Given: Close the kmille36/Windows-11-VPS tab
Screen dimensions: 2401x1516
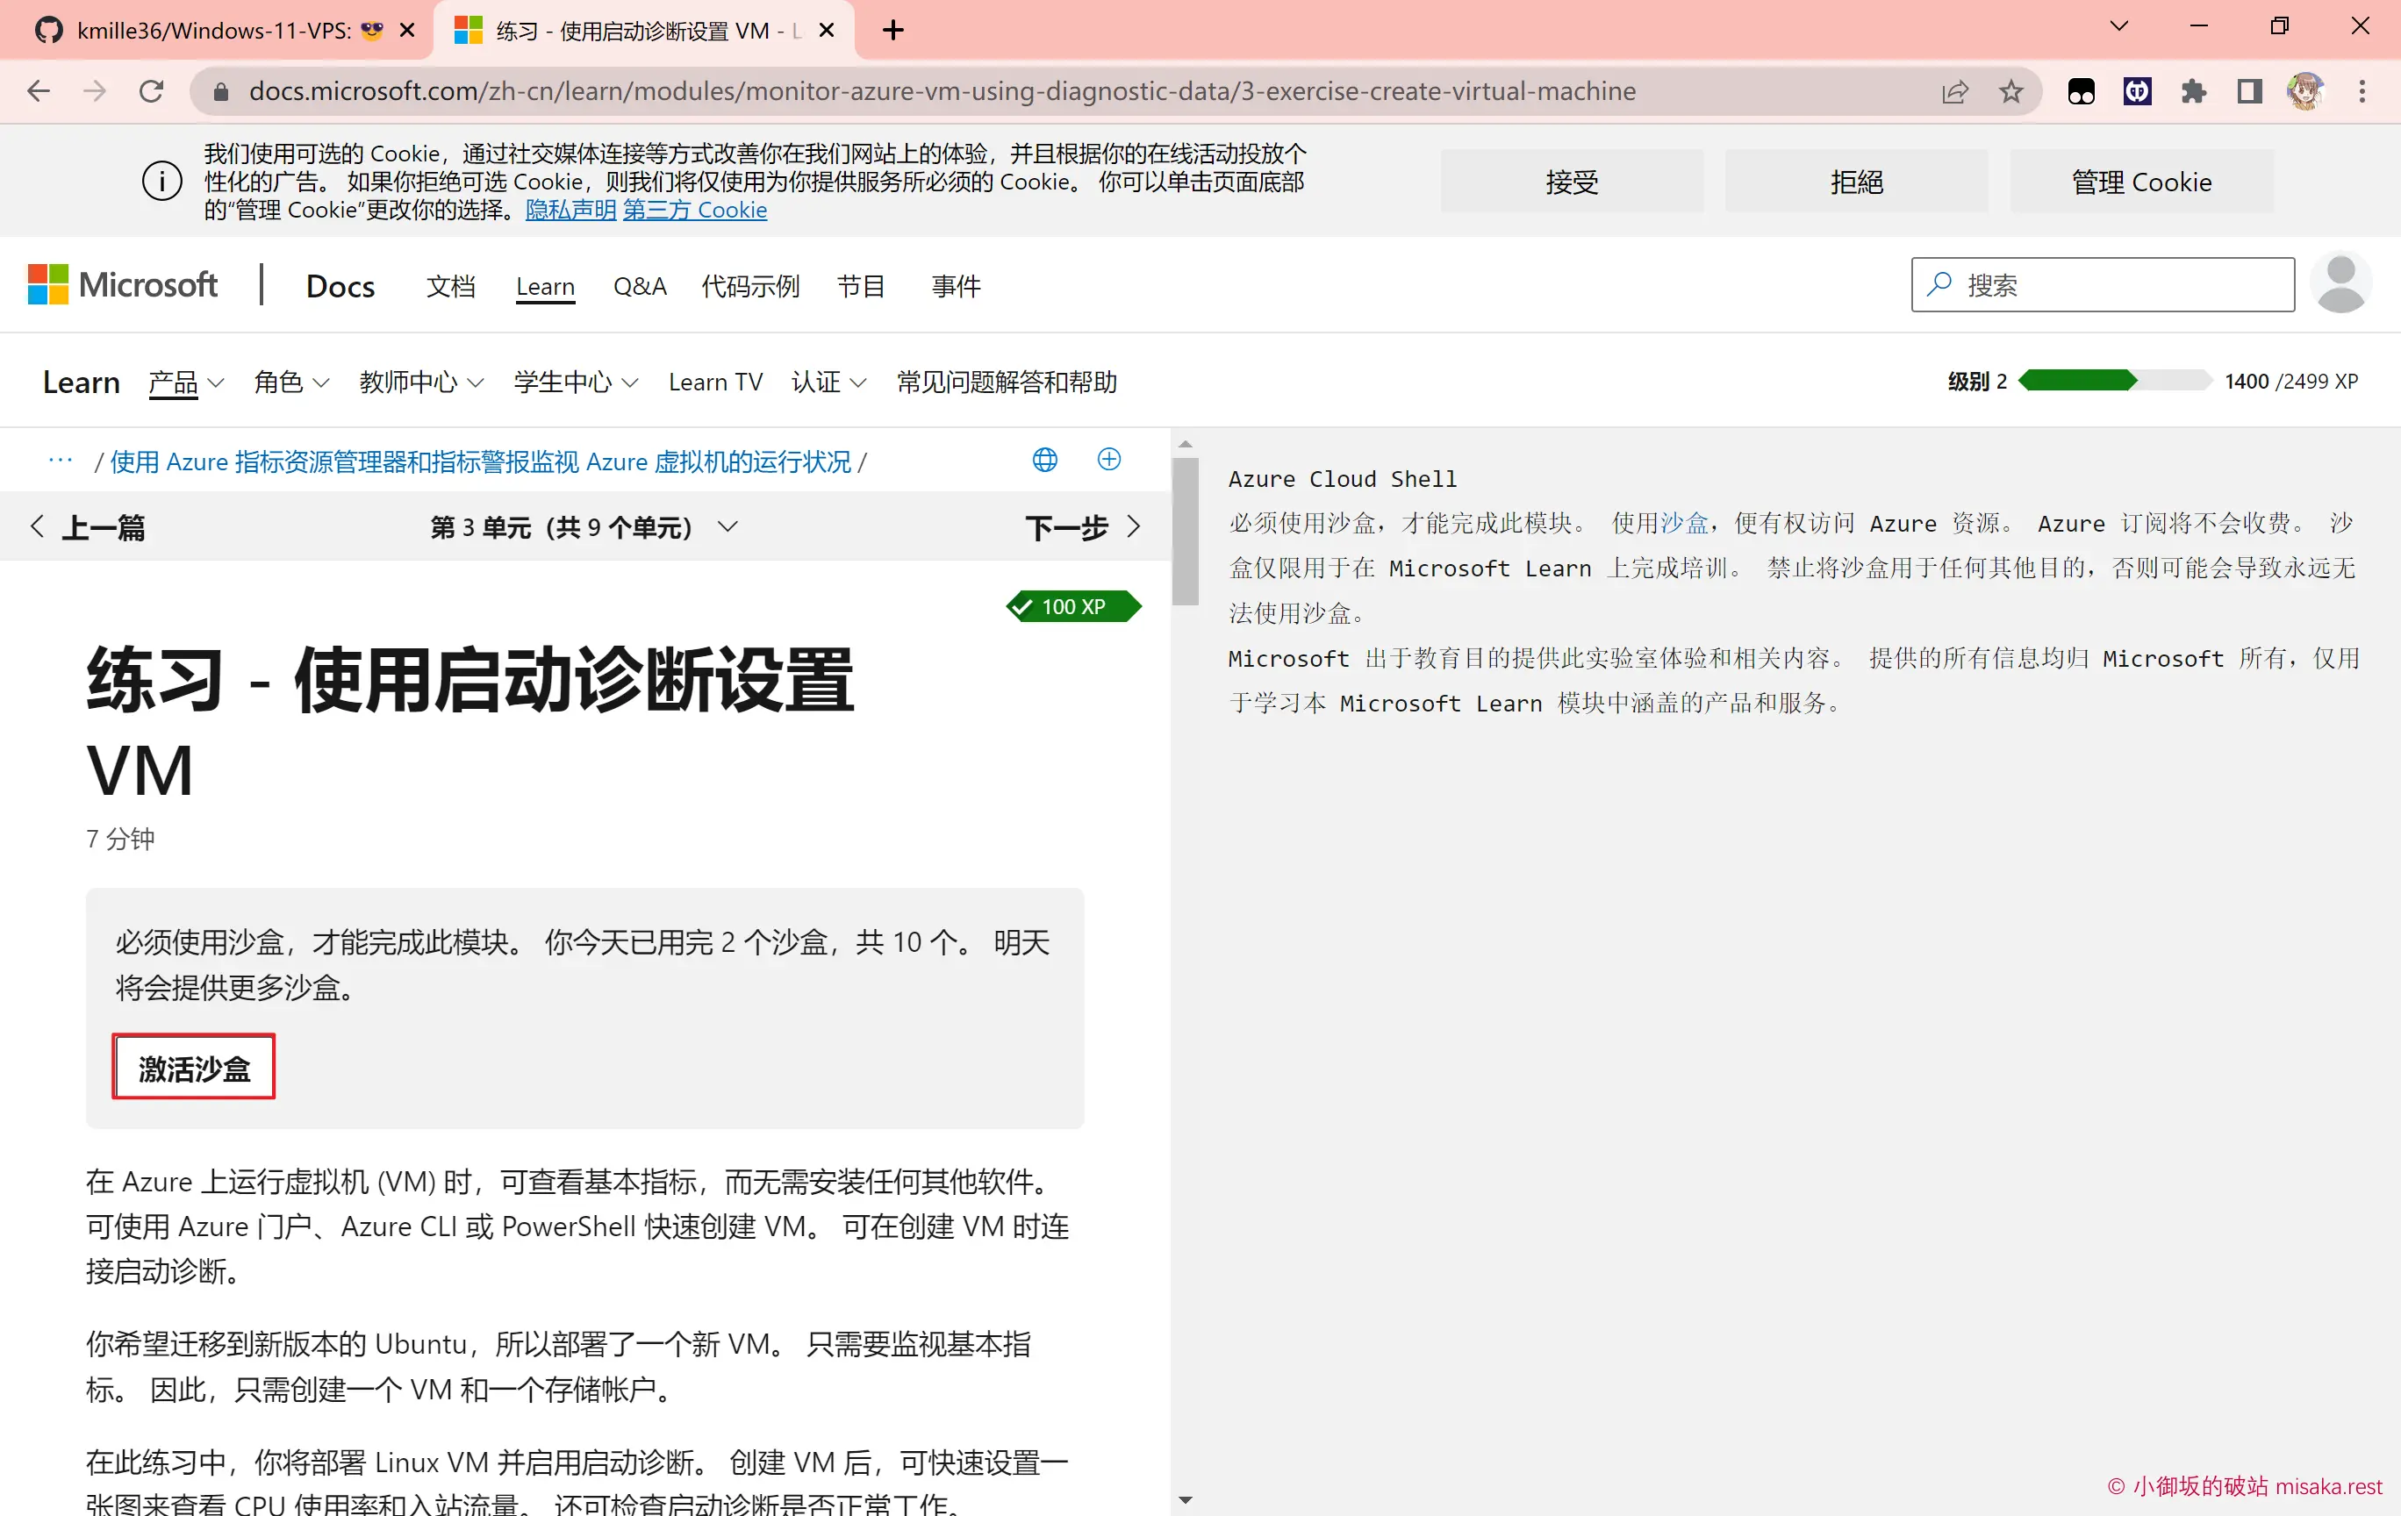Looking at the screenshot, I should pos(407,30).
